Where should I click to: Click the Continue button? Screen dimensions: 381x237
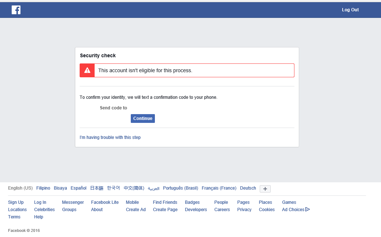142,118
